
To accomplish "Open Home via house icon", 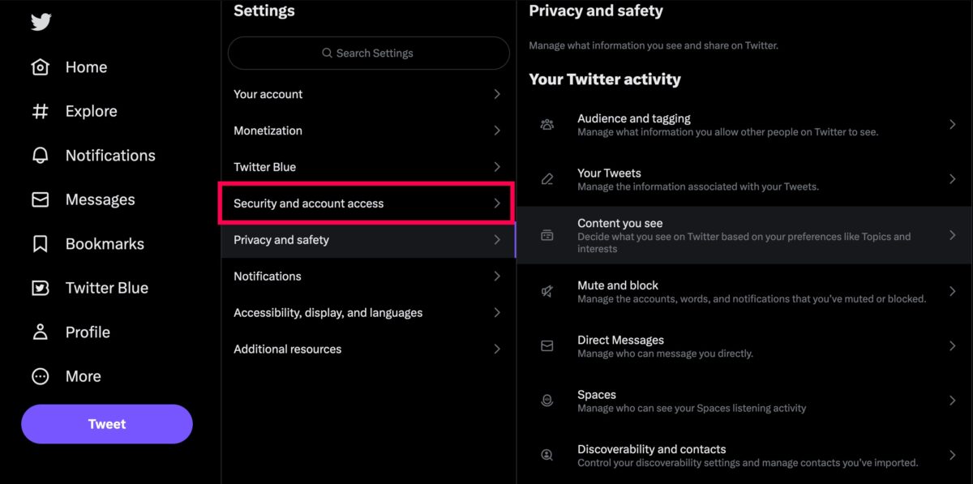I will [41, 67].
